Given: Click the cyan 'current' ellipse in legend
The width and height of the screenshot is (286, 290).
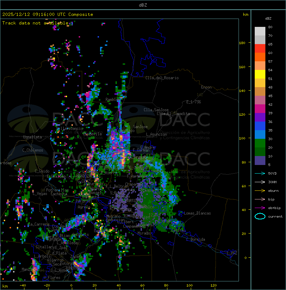Looking at the screenshot, I should click(260, 216).
